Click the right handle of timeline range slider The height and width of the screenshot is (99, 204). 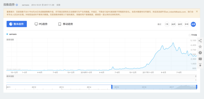[197, 87]
